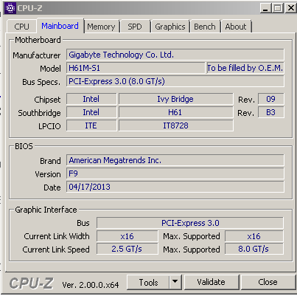Click BIOS brand 'American Megatrends Inc.'

click(175, 160)
